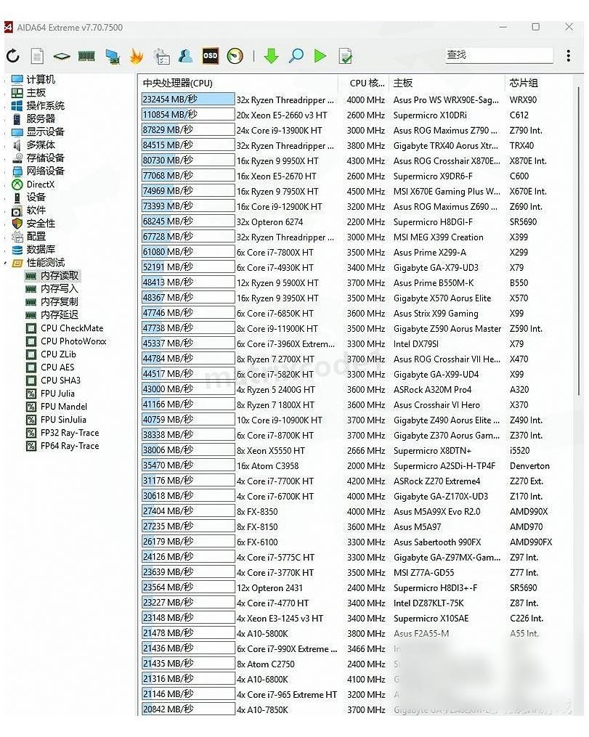The image size is (589, 737).
Task: Open the FP64 Ray-Trace benchmark
Action: 70,446
